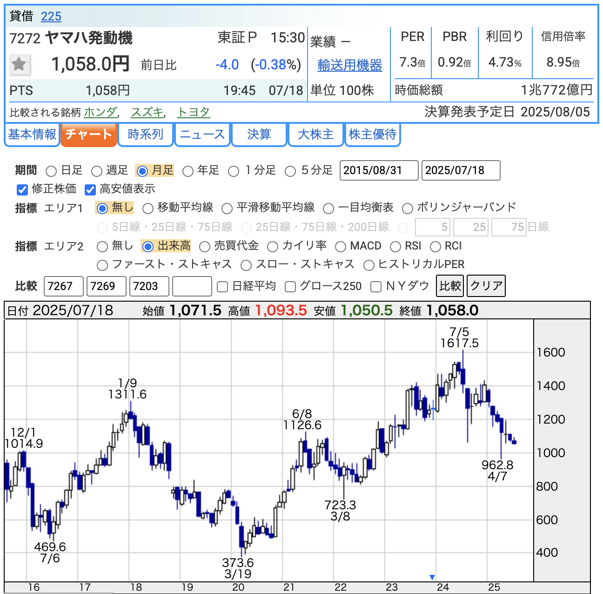The width and height of the screenshot is (603, 594).
Task: Click the 5日線 radio option
Action: coord(102,228)
